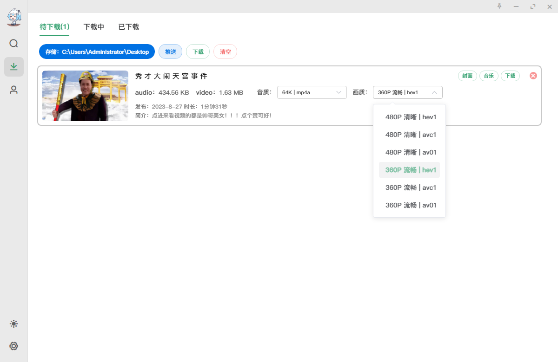Image resolution: width=558 pixels, height=362 pixels.
Task: Click the theme switcher icon near bottom sidebar
Action: pos(13,323)
